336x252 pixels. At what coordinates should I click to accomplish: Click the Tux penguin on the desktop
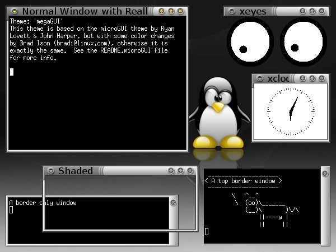[219, 113]
